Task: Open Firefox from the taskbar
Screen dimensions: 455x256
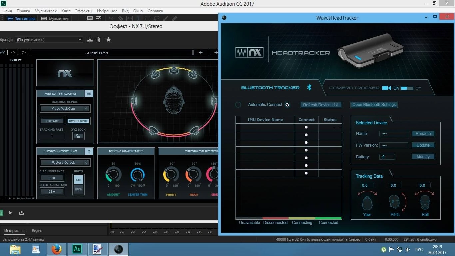Action: tap(57, 249)
